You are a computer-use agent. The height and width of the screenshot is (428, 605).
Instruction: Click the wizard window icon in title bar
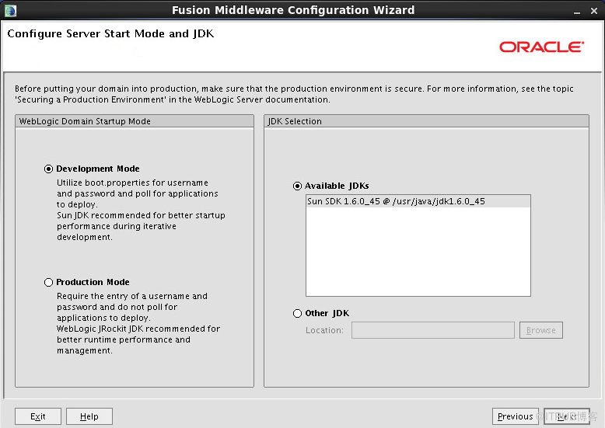click(x=10, y=10)
